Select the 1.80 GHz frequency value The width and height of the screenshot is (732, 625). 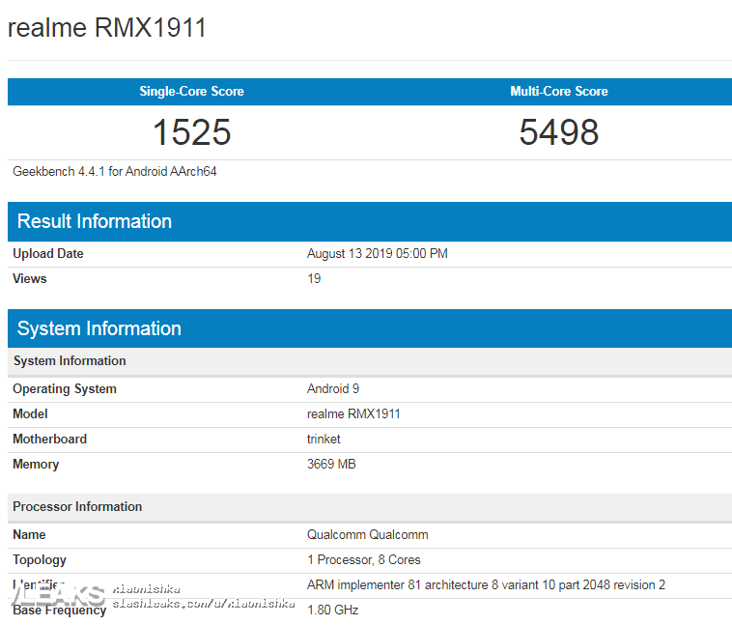[333, 611]
